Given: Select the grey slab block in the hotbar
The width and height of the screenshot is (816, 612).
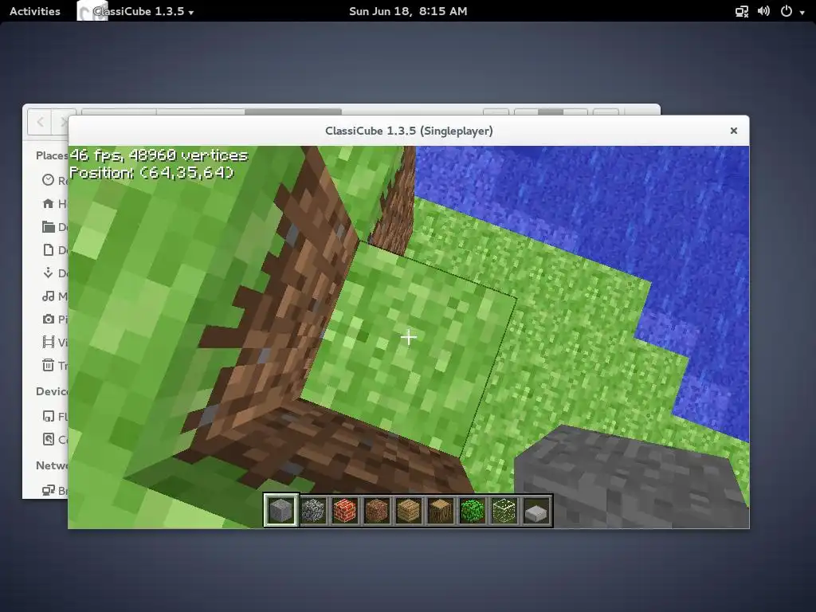Looking at the screenshot, I should [536, 512].
